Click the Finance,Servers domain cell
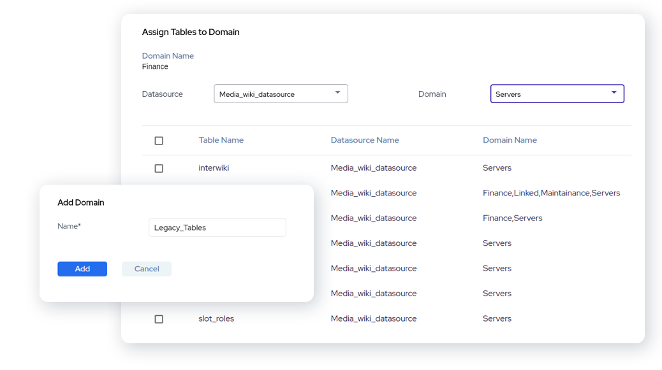This screenshot has height=370, width=662. click(512, 218)
